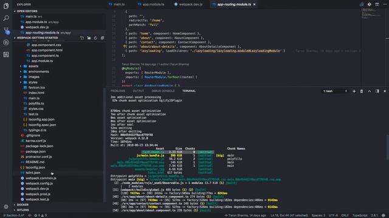Viewport: 389px width, 218px height.
Task: Click the cursor position 'Ln 18, Col 44'
Action: tap(289, 216)
